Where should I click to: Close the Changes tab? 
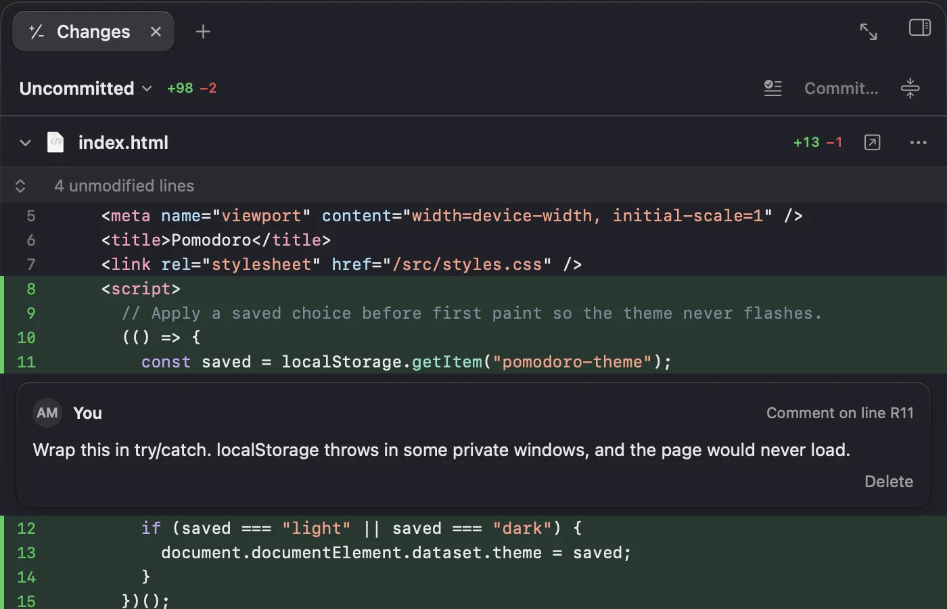coord(156,32)
